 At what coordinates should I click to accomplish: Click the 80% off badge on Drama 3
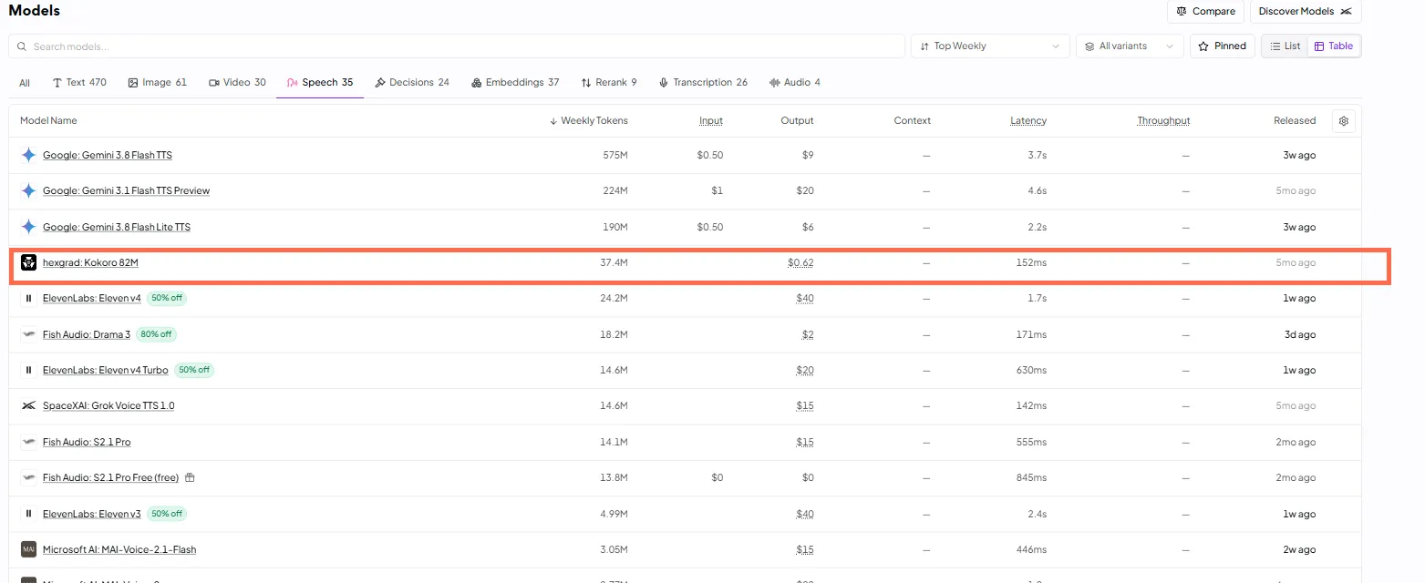pos(156,334)
